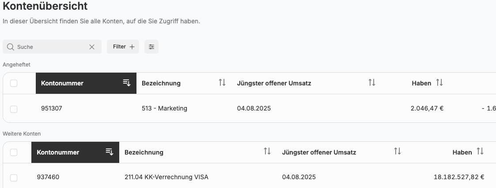Sort pinned table by Haben arrows

click(439, 83)
